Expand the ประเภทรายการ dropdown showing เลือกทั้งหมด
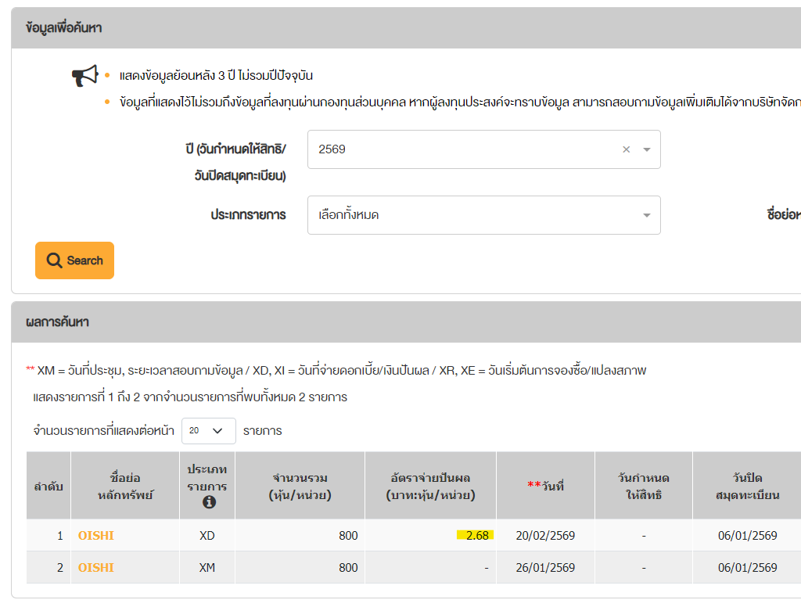 (483, 215)
